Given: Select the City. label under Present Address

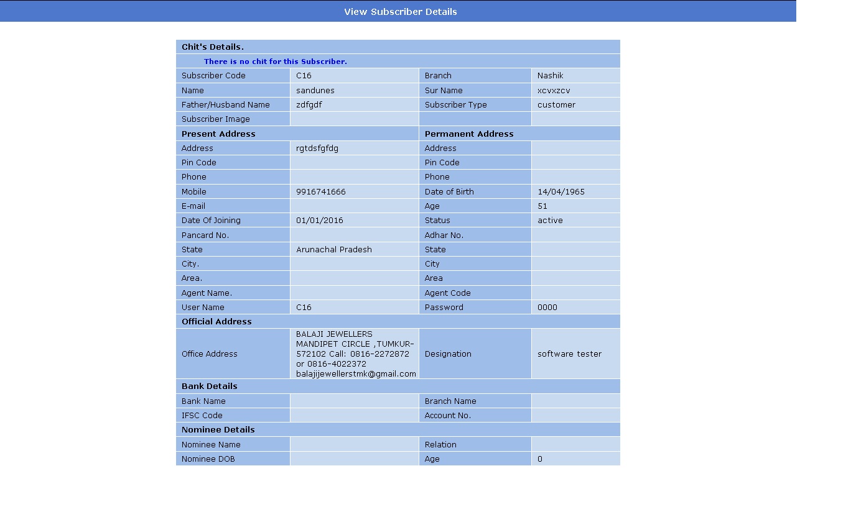Looking at the screenshot, I should pyautogui.click(x=190, y=264).
